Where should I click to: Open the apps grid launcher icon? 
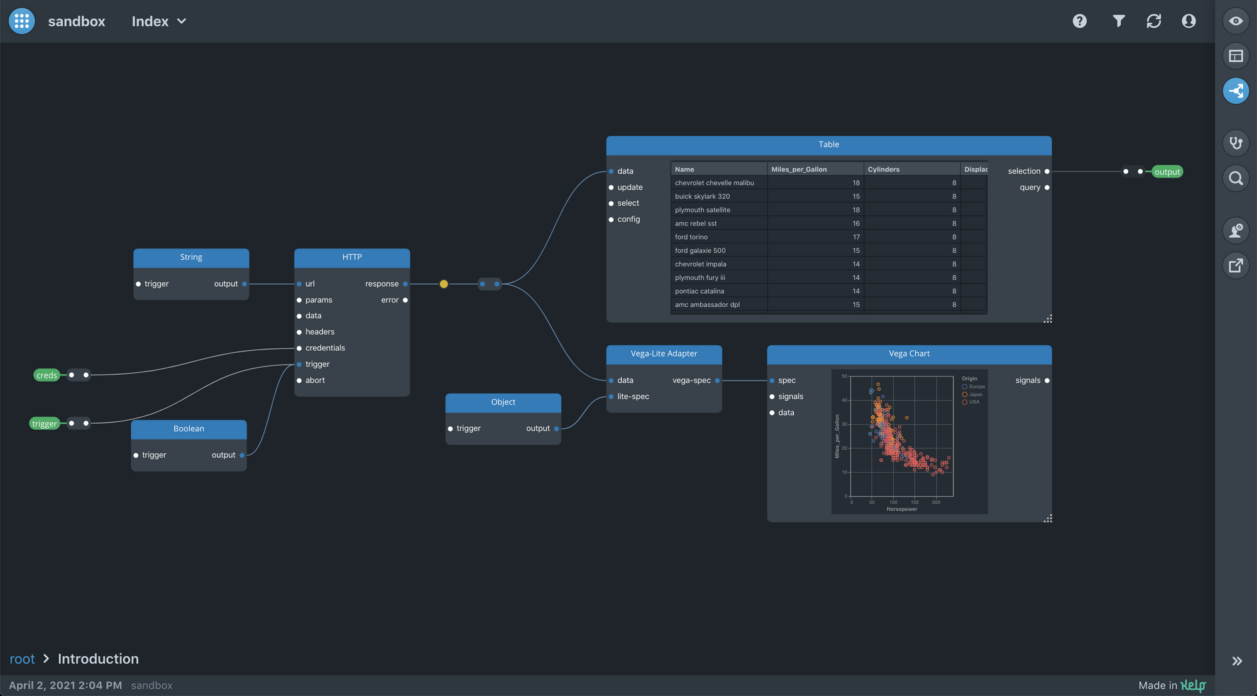tap(21, 21)
